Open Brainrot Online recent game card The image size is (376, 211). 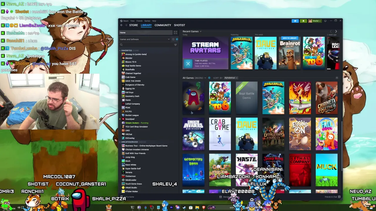(x=290, y=53)
